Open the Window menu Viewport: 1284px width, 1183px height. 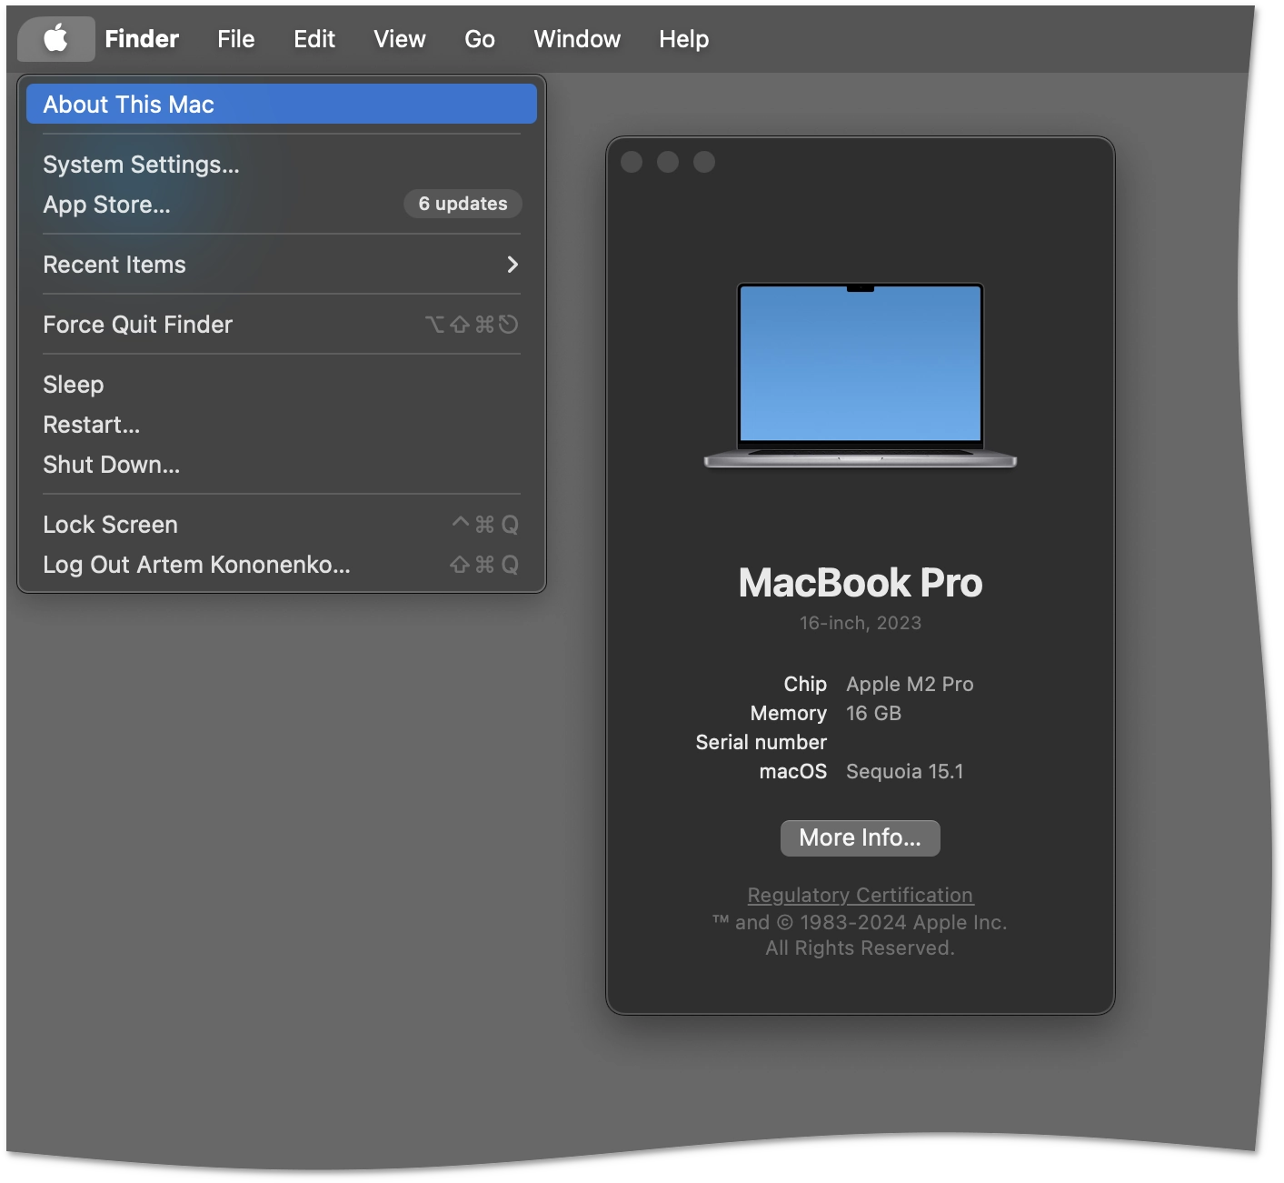(x=577, y=39)
